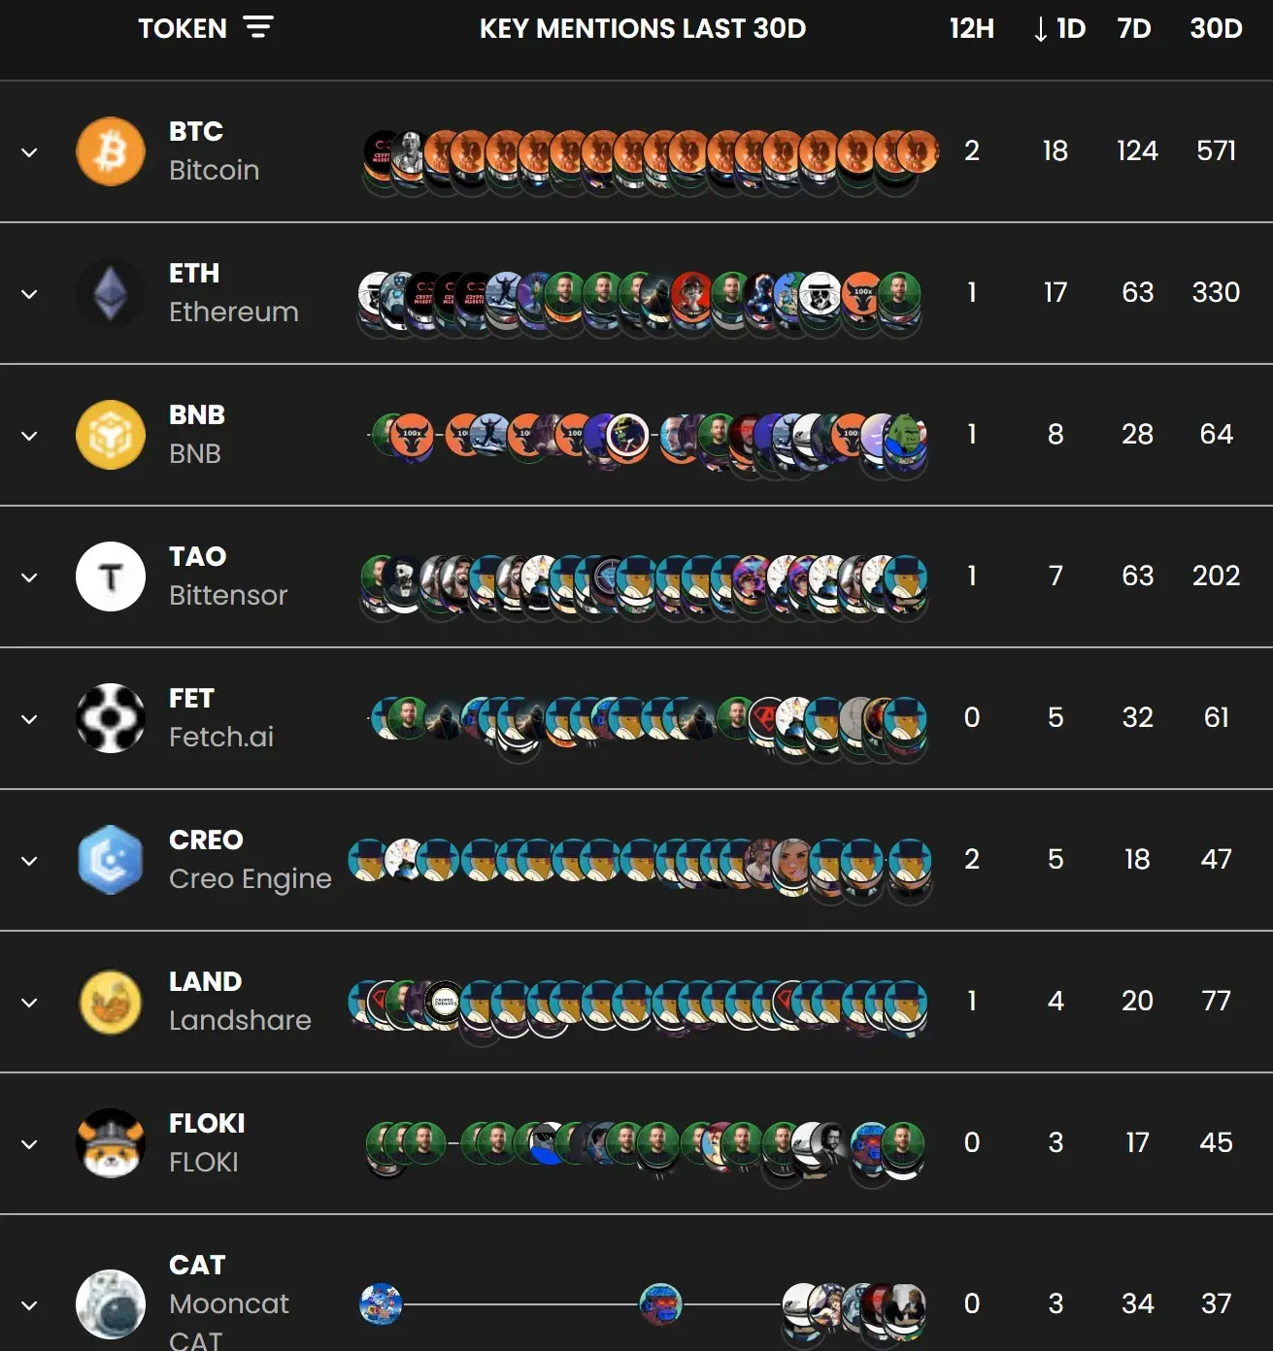1273x1351 pixels.
Task: Expand the TAO row chevron
Action: 29,577
